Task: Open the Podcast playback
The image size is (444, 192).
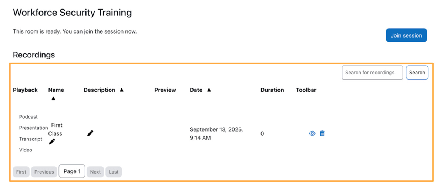Action: [x=28, y=117]
